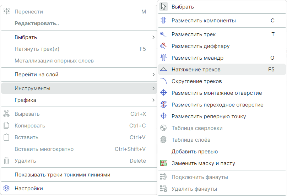Click the Разместить диффпару icon
The height and width of the screenshot is (196, 287).
163,46
